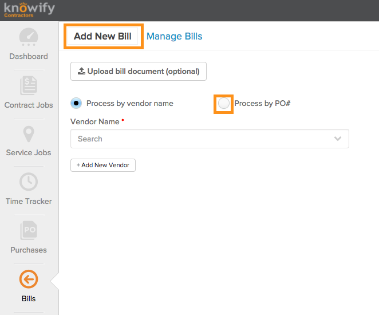Click the Purchases PO document icon
This screenshot has height=315, width=379.
[29, 230]
